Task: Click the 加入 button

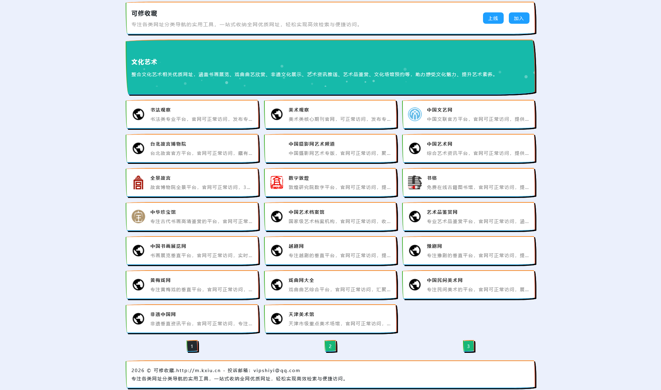Action: (519, 18)
